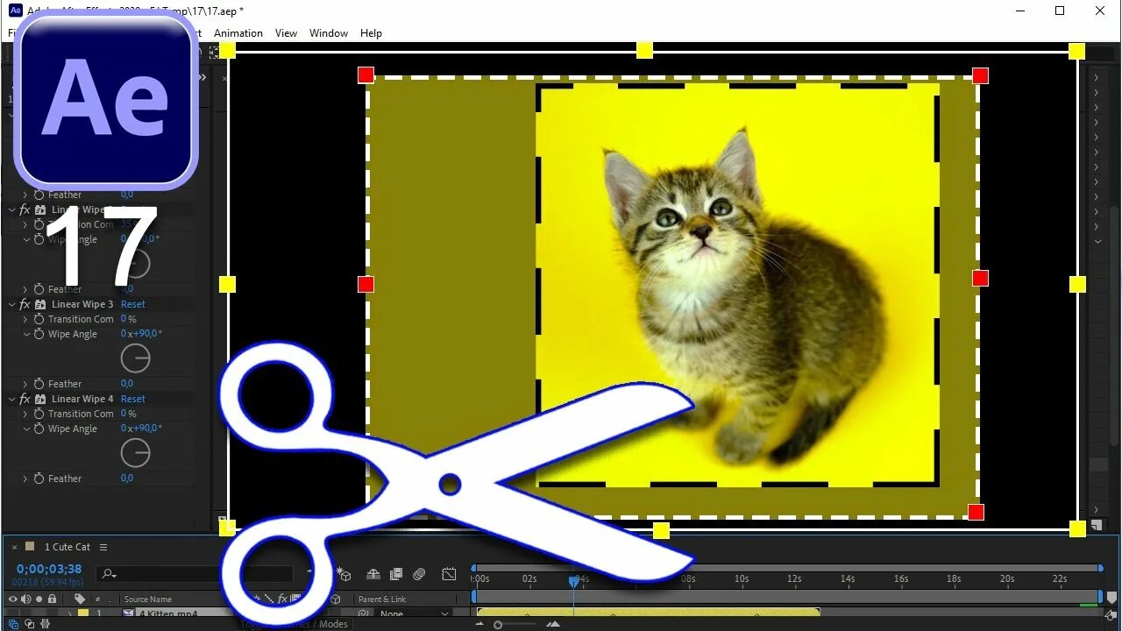Click the video eye column header

pyautogui.click(x=12, y=599)
